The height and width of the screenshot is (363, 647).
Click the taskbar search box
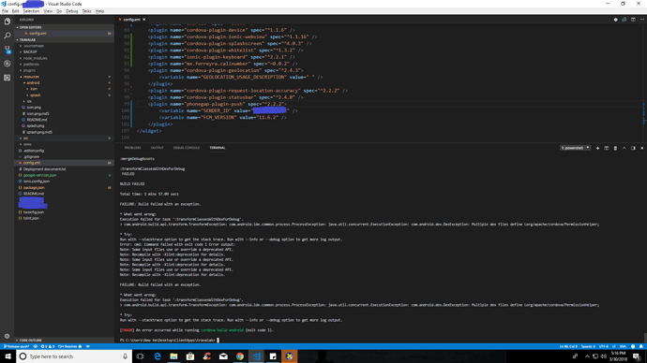(x=74, y=356)
